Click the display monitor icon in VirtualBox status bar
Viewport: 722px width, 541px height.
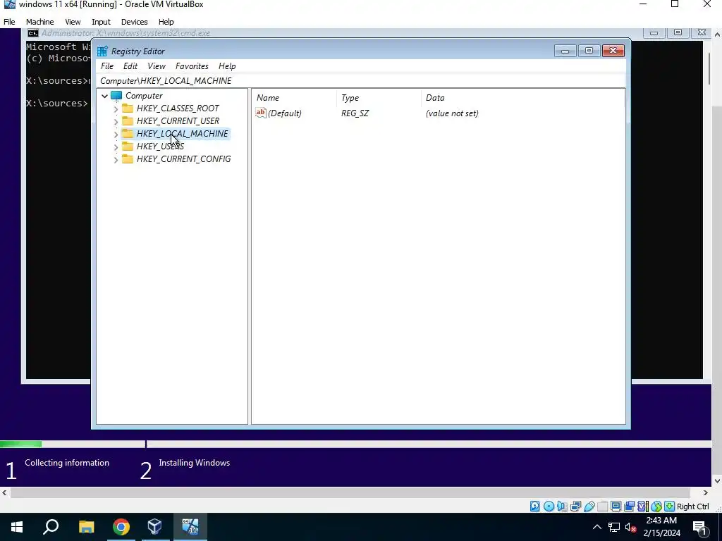[x=616, y=506]
